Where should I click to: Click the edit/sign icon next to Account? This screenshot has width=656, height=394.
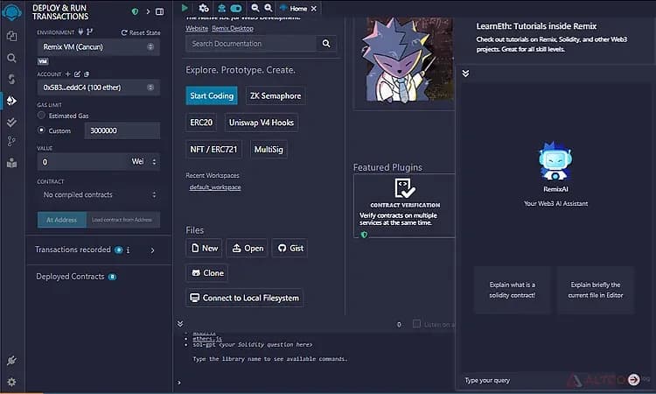click(77, 74)
